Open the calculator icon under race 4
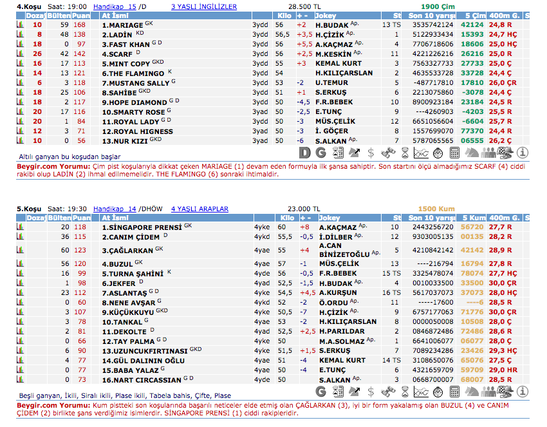This screenshot has height=427, width=547. [455, 153]
